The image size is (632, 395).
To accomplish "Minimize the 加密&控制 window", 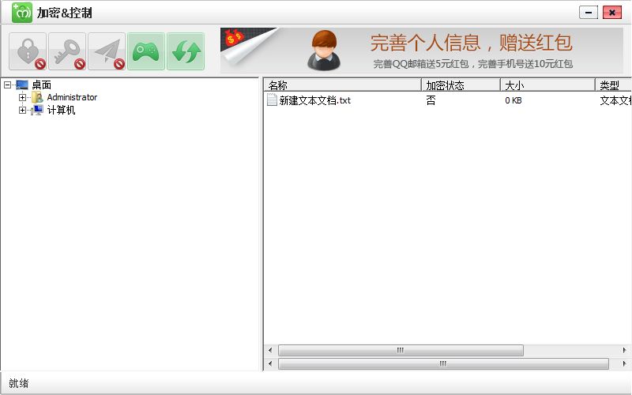I will coord(589,13).
